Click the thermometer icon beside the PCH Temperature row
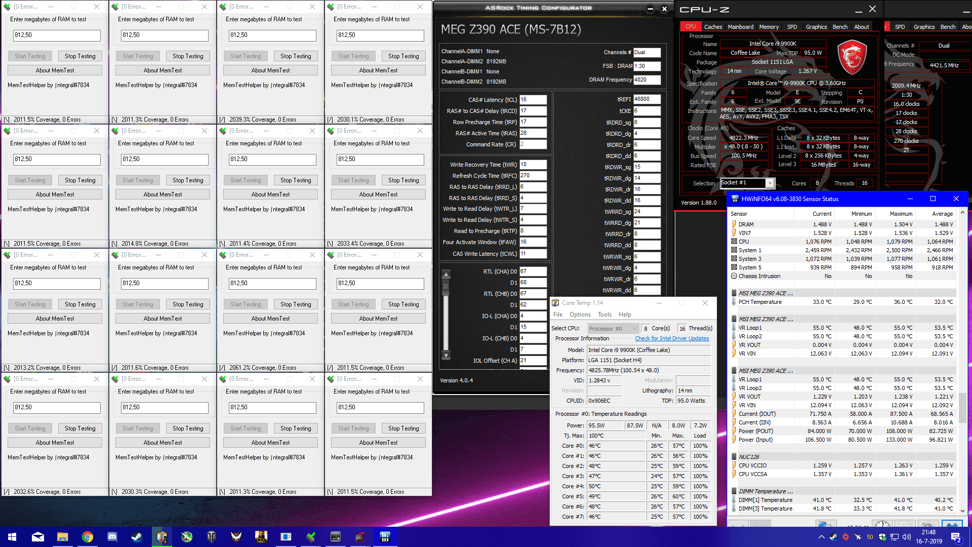 pos(734,302)
